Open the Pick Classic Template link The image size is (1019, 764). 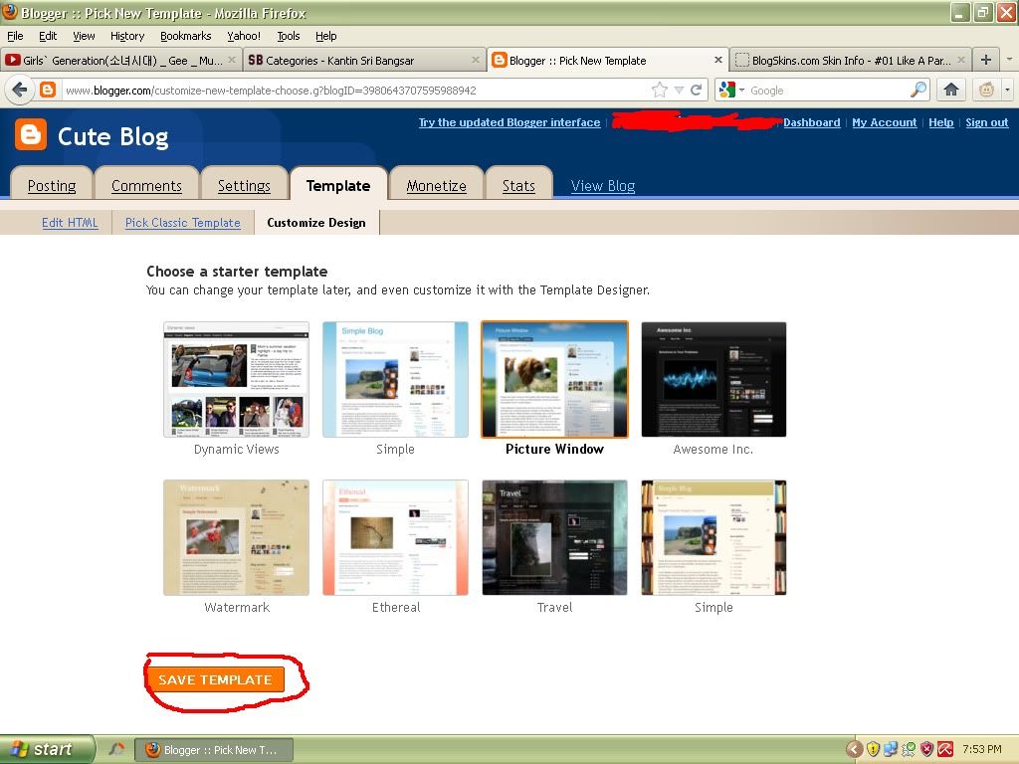(182, 223)
